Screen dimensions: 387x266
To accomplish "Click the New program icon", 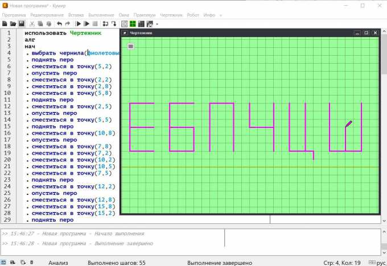I will click(5, 24).
